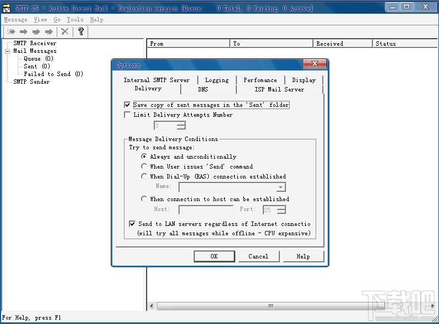The height and width of the screenshot is (324, 439).
Task: Click the fourth arrow toolbar icon
Action: coord(49,31)
